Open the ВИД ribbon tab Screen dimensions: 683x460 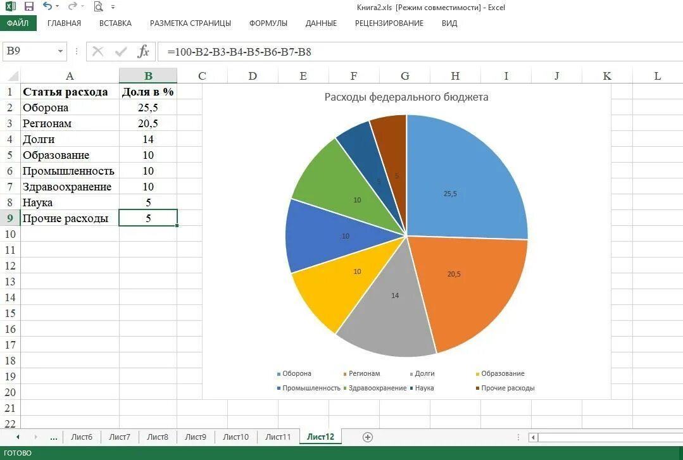tap(449, 23)
